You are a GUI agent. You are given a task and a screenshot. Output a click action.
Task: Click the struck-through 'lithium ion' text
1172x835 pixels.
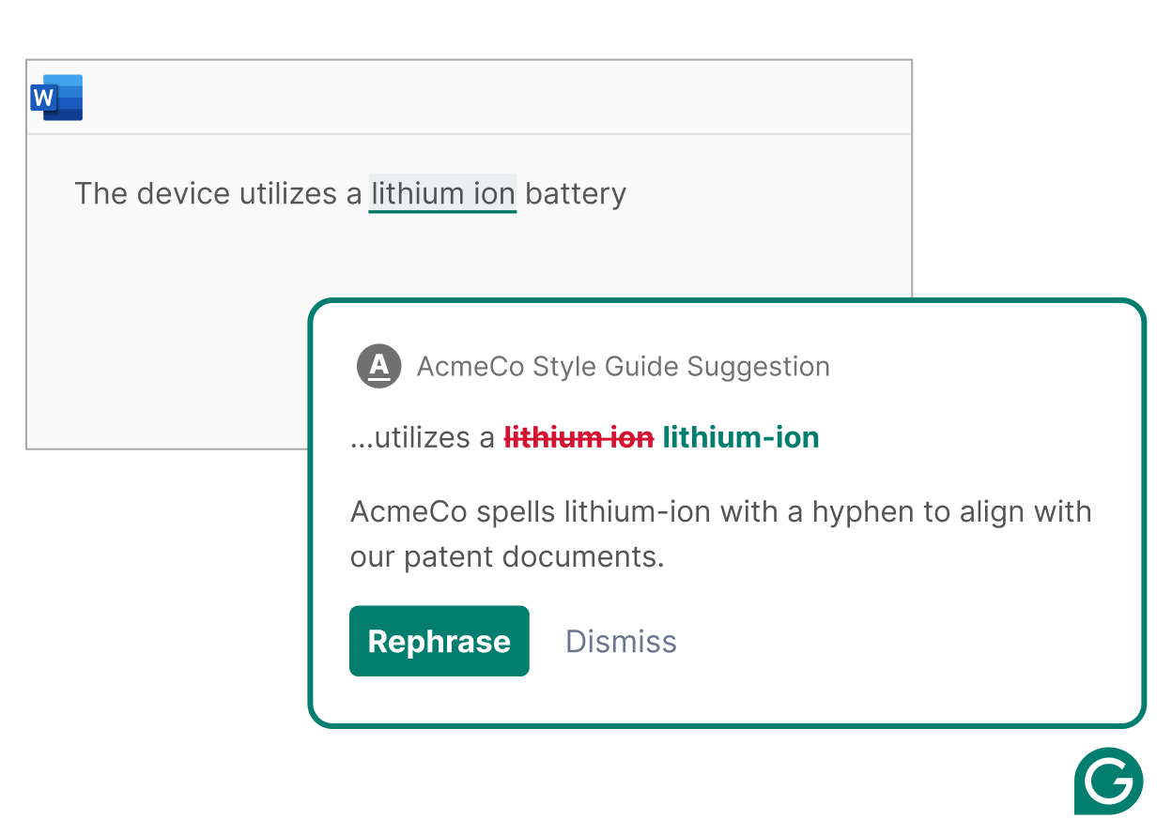(x=578, y=437)
